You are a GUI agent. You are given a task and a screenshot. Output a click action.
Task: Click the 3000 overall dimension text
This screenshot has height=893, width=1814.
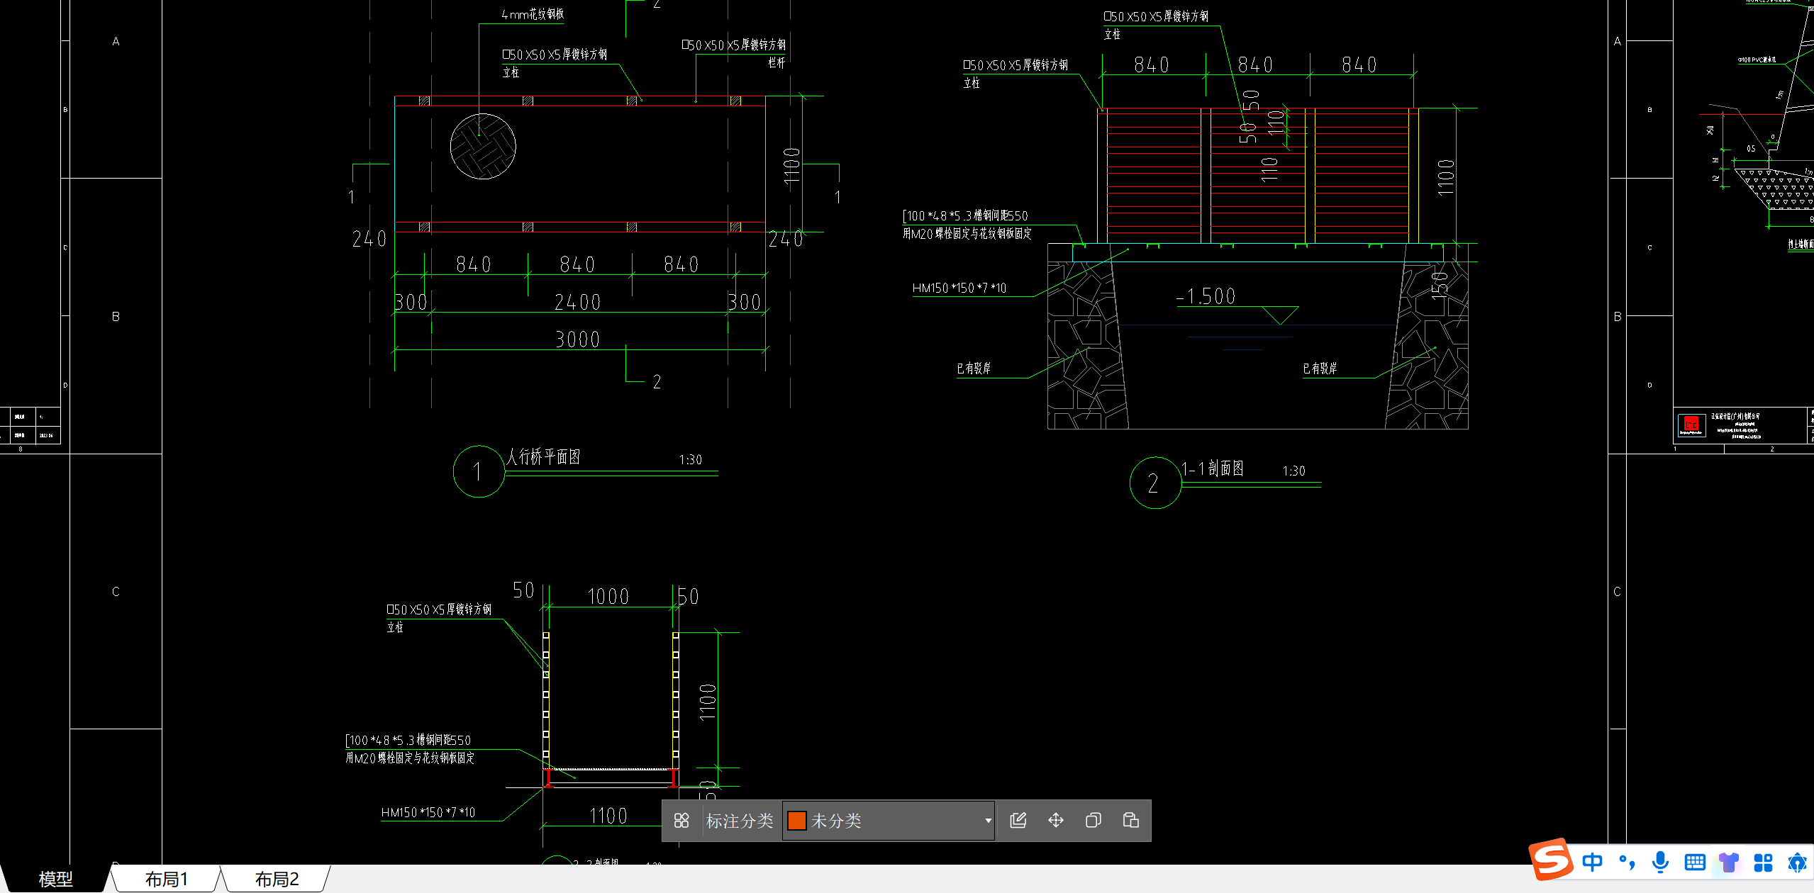coord(578,339)
